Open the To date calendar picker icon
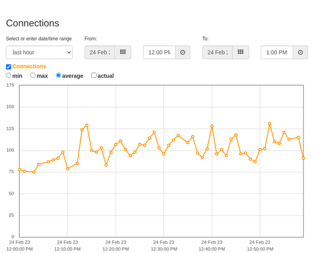 point(241,52)
